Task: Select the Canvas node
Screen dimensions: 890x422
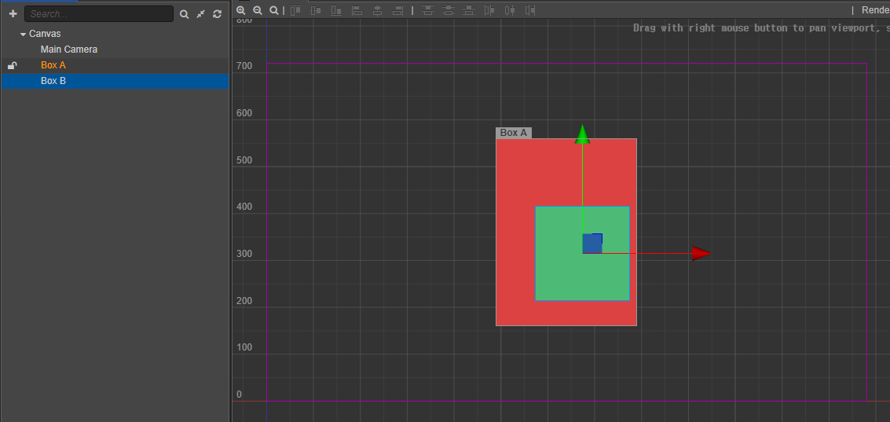Action: point(45,34)
